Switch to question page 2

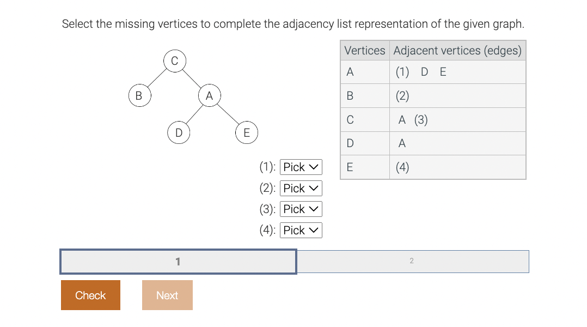412,261
